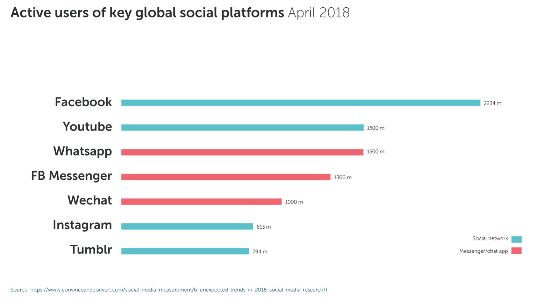Viewport: 537px width, 302px height.
Task: Click the Messenger/chat app red legend swatch
Action: tap(516, 251)
